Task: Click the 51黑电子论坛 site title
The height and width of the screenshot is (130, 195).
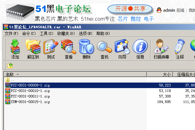Action: [x=63, y=9]
